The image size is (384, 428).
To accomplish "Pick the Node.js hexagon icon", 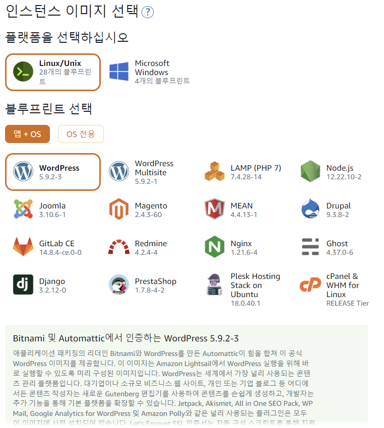I will point(310,171).
